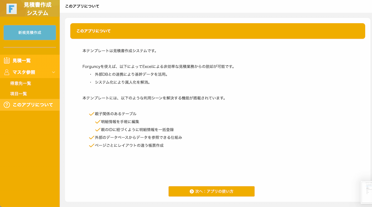
Task: Click the orange このアプリについて banner
Action: click(x=218, y=31)
